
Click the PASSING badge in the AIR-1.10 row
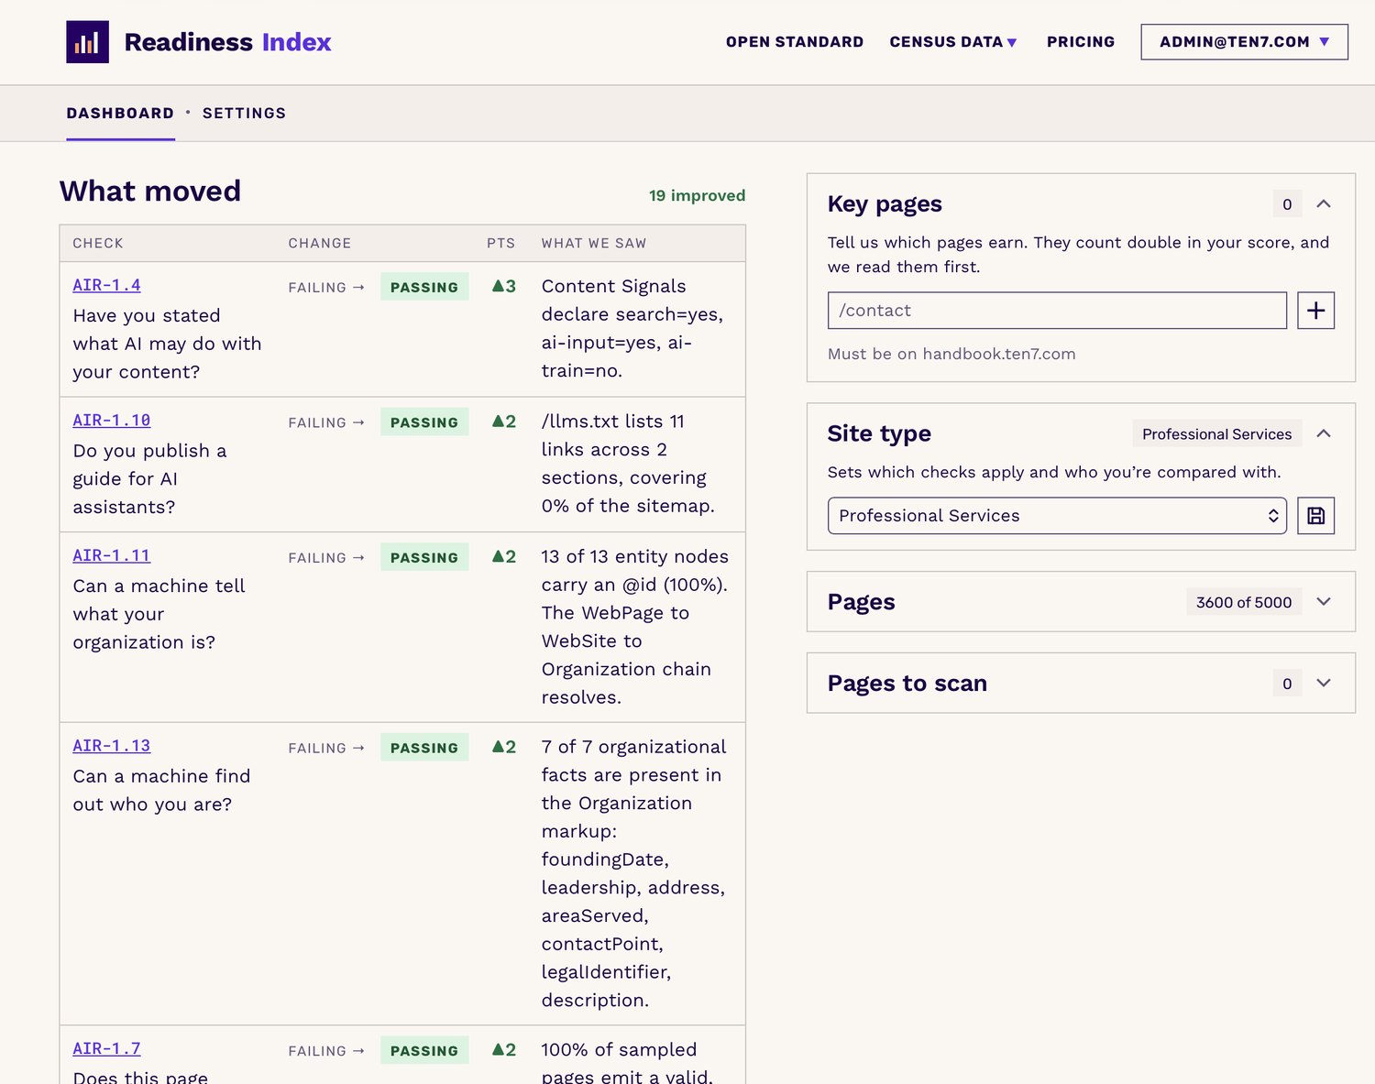(424, 422)
